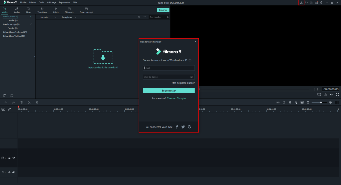Click the fullscreen preview icon

tap(337, 95)
